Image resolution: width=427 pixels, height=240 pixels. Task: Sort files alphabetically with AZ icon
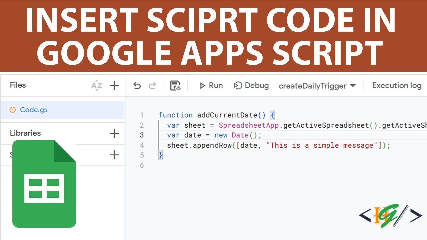point(96,86)
